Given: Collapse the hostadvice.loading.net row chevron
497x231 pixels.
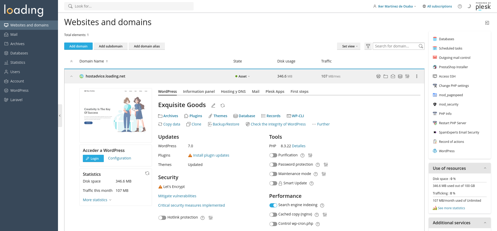Looking at the screenshot, I should point(71,76).
